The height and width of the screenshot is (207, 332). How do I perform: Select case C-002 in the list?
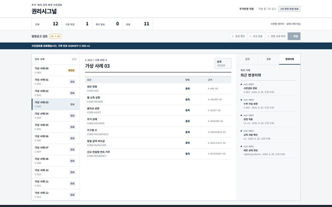[56, 93]
